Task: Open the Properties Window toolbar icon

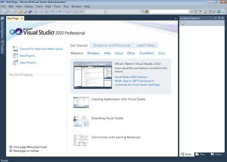Action: [200, 12]
